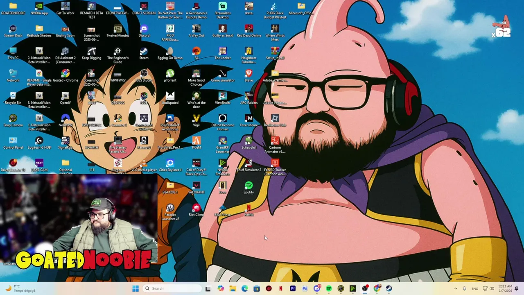Open the OpenIV desktop shortcut
Viewport: 524px width, 295px height.
coord(65,99)
